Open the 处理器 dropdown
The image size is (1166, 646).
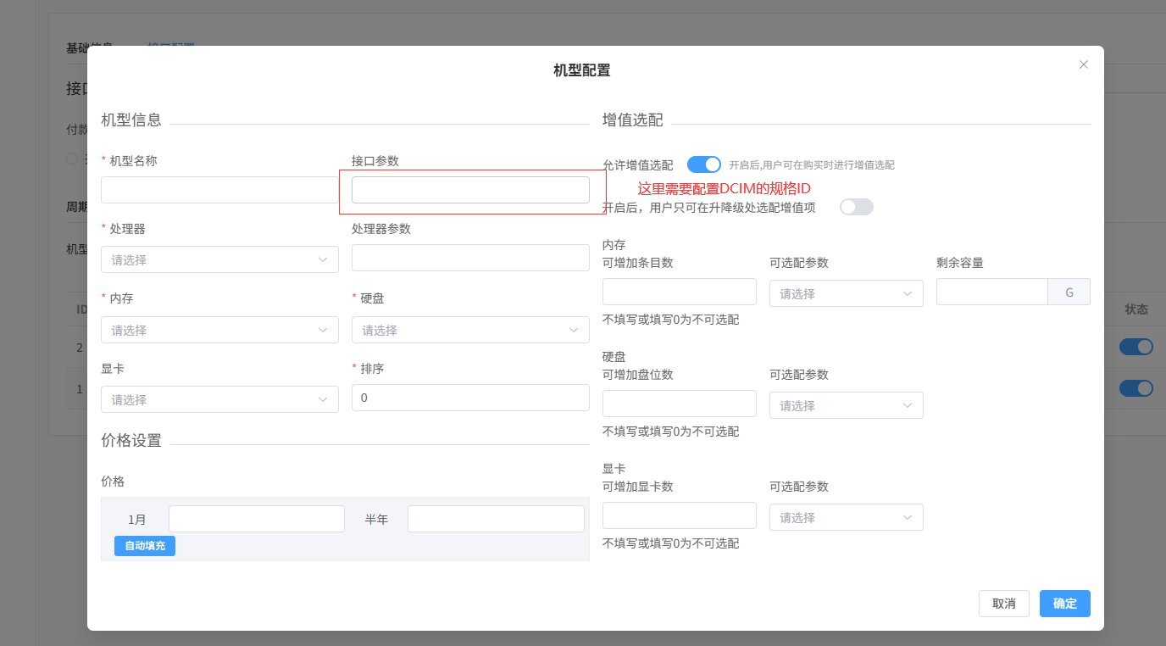click(x=219, y=259)
